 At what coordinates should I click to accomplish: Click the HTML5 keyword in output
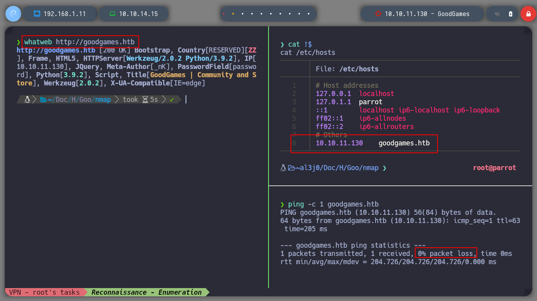pyautogui.click(x=66, y=58)
